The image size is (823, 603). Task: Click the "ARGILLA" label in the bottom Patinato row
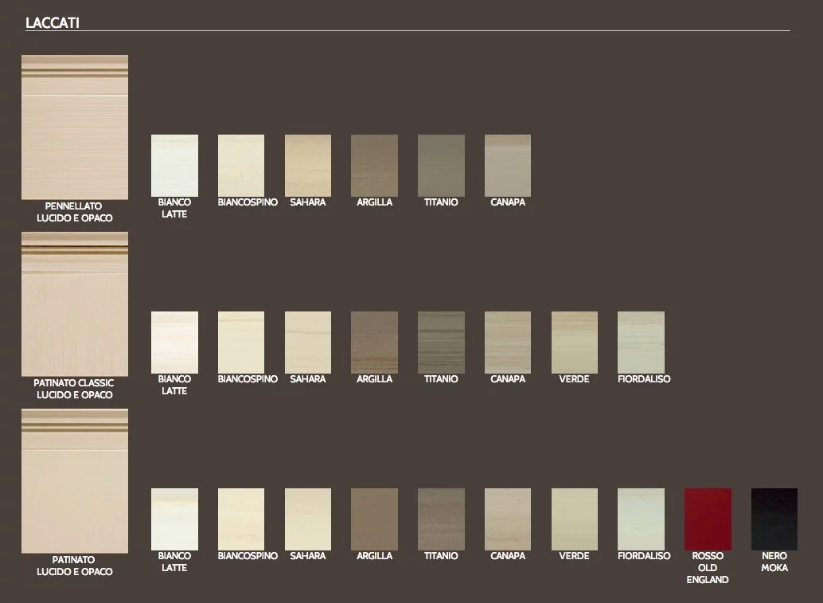pyautogui.click(x=374, y=556)
